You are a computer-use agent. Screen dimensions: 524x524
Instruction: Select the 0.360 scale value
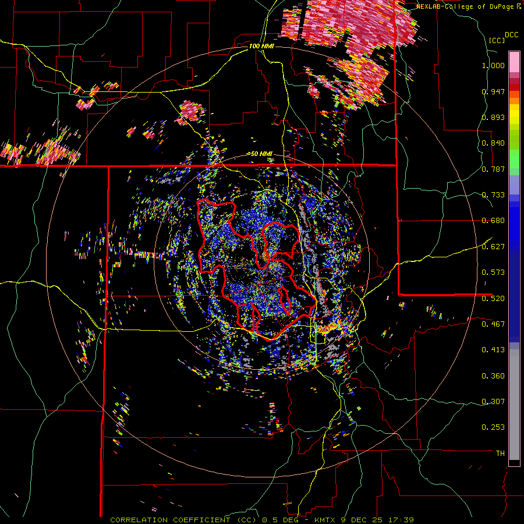pyautogui.click(x=493, y=376)
